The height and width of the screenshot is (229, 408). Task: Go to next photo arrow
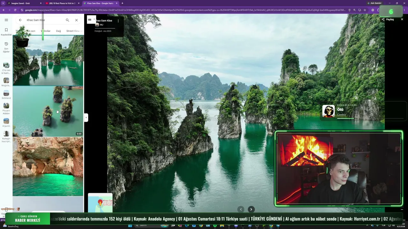click(x=251, y=209)
